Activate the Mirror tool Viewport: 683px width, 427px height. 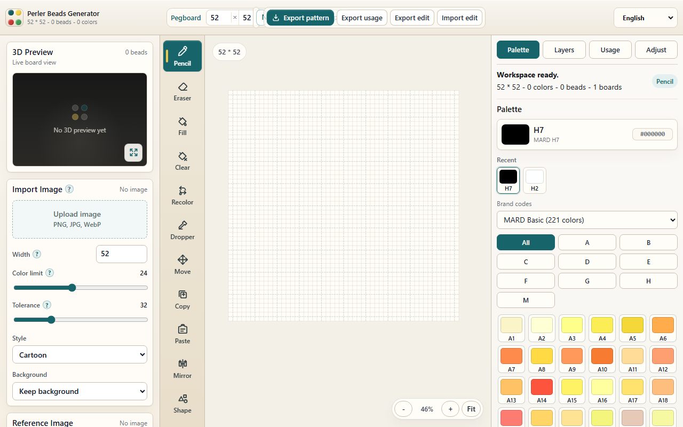pyautogui.click(x=182, y=368)
